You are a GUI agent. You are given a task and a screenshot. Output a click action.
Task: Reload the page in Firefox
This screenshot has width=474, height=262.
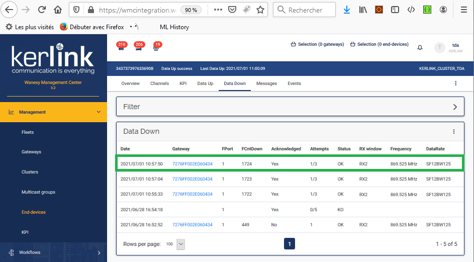(42, 10)
